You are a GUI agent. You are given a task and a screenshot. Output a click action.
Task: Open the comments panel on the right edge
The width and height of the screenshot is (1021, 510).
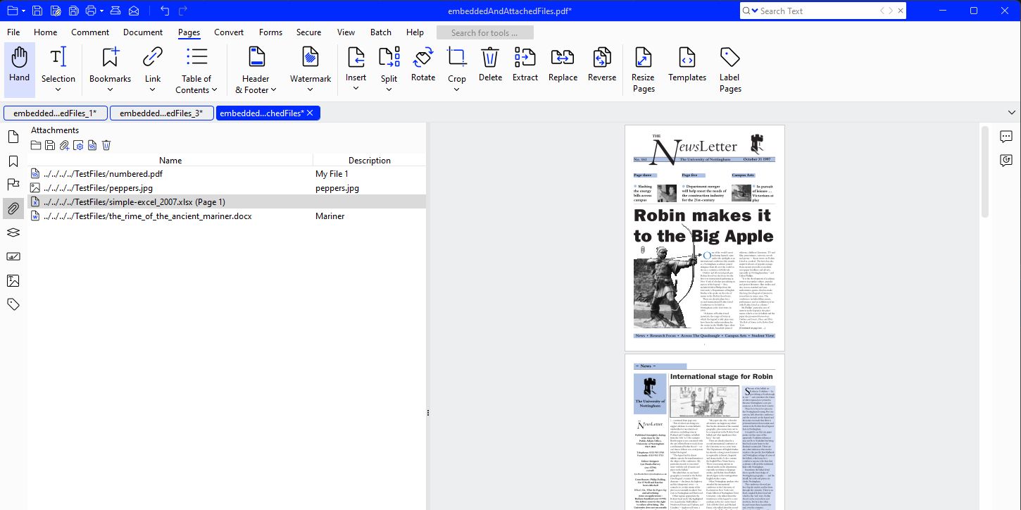coord(1006,137)
